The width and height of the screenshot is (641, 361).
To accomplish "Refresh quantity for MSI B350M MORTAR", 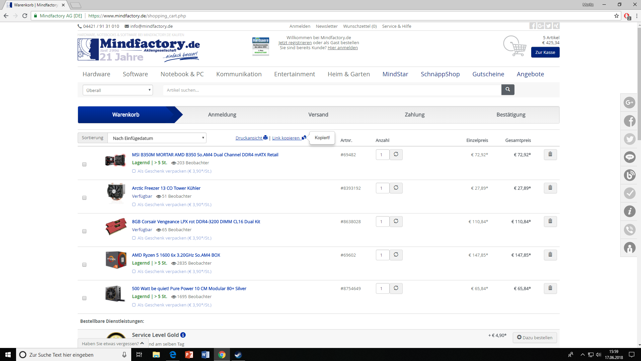I will tap(396, 154).
